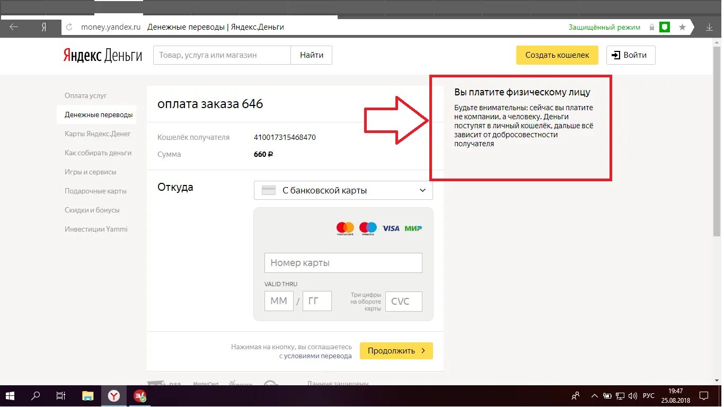Go to Как собирать деньги

[x=98, y=153]
